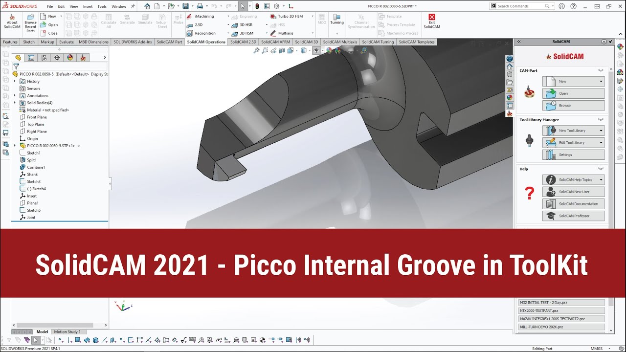Open the Options gear icon
This screenshot has height=352, width=626.
277,6
